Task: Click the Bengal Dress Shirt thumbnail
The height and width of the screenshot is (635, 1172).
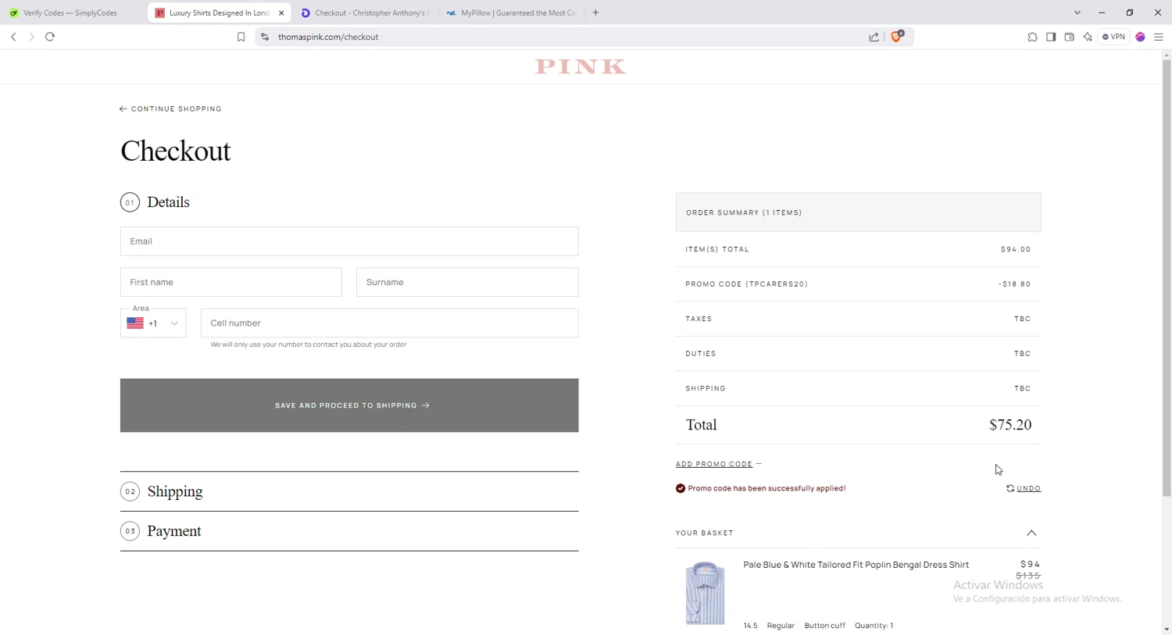Action: pos(706,593)
